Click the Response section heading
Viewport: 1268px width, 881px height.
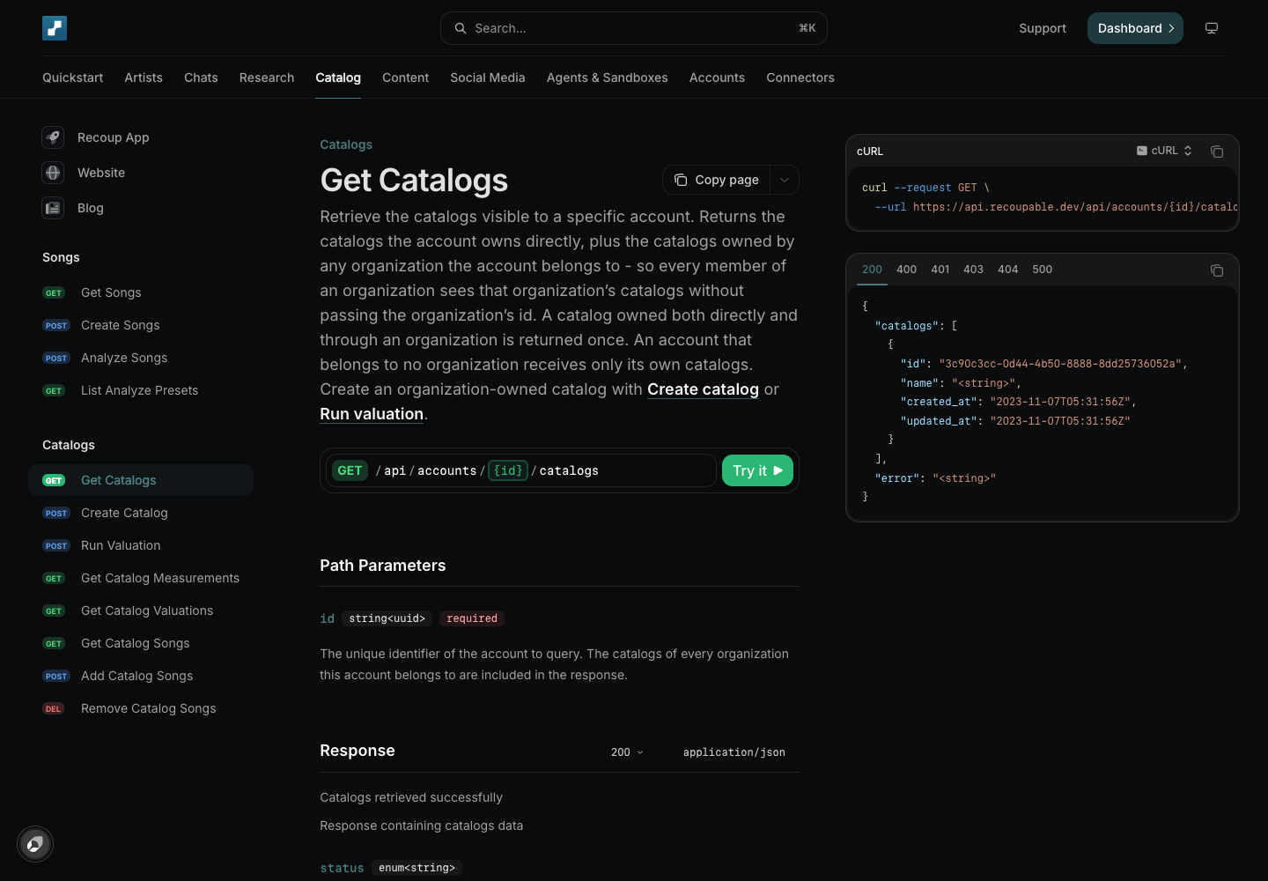358,751
